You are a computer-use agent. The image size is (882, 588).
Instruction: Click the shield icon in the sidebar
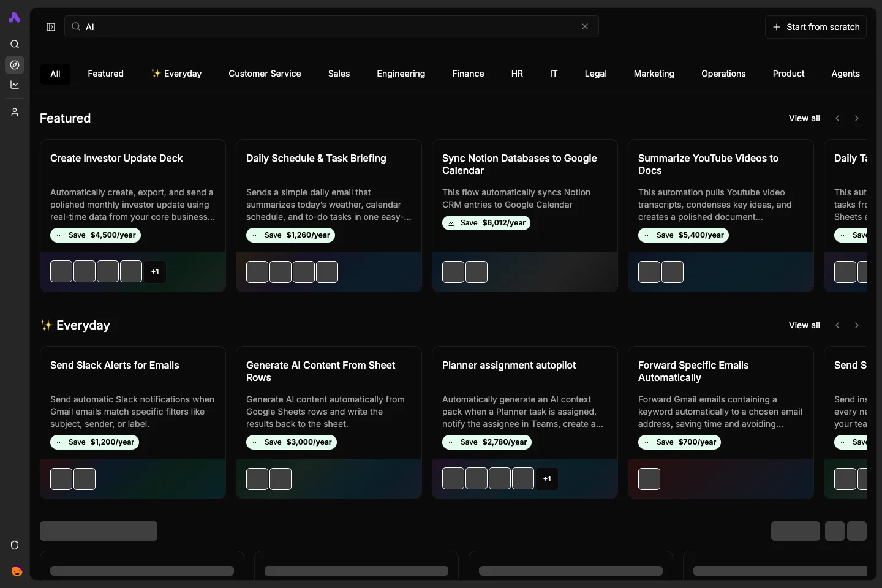point(15,545)
